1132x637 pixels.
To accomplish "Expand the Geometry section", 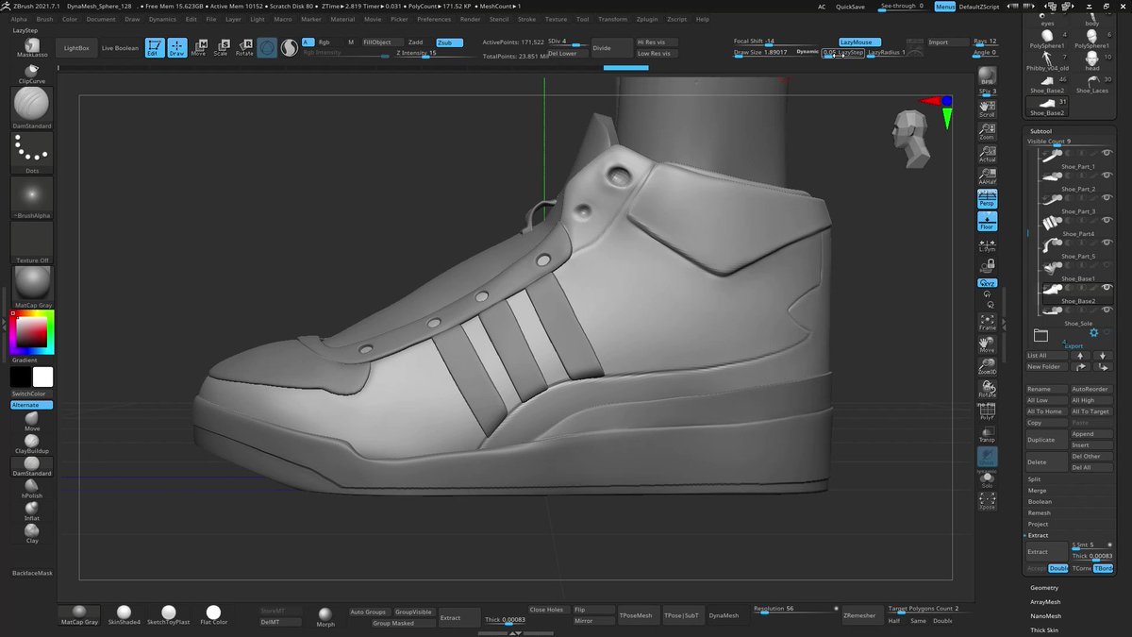I will (x=1044, y=587).
